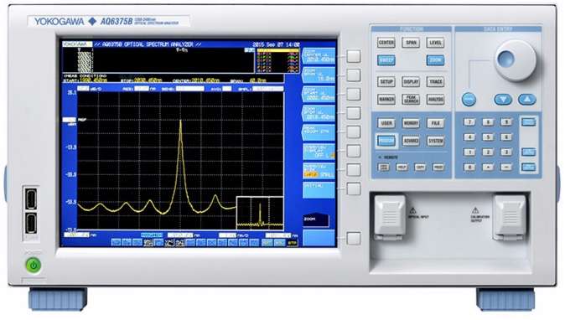Click the overview mini spectrum thumbnail
Screen dimensions: 565x320
coord(260,213)
